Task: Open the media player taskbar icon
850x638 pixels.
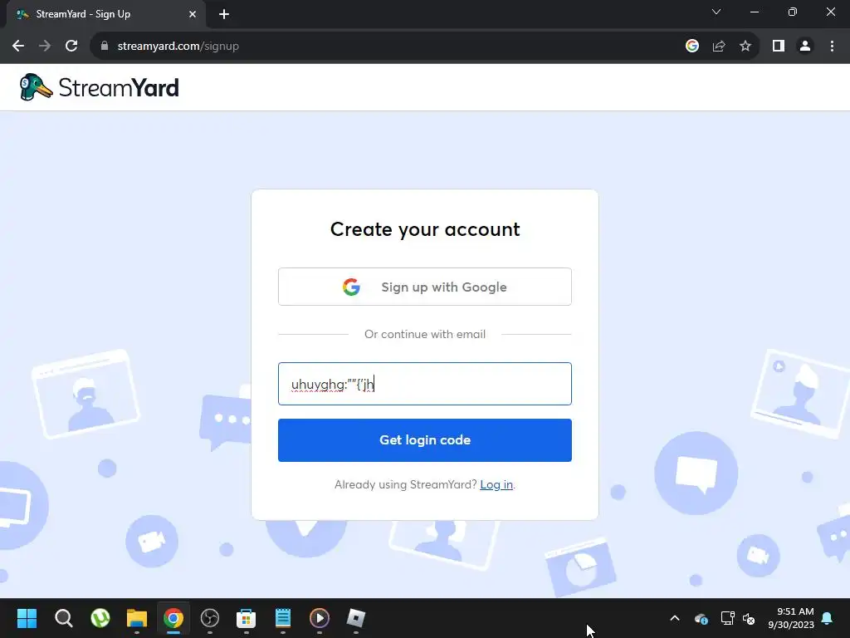Action: pos(320,618)
